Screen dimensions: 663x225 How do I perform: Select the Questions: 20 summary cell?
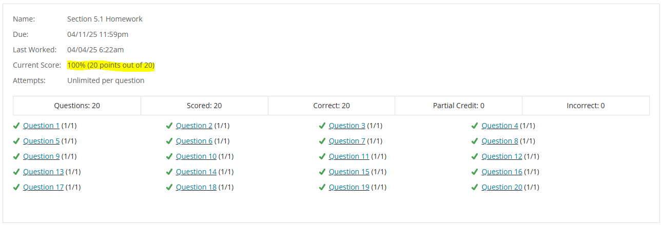point(77,106)
